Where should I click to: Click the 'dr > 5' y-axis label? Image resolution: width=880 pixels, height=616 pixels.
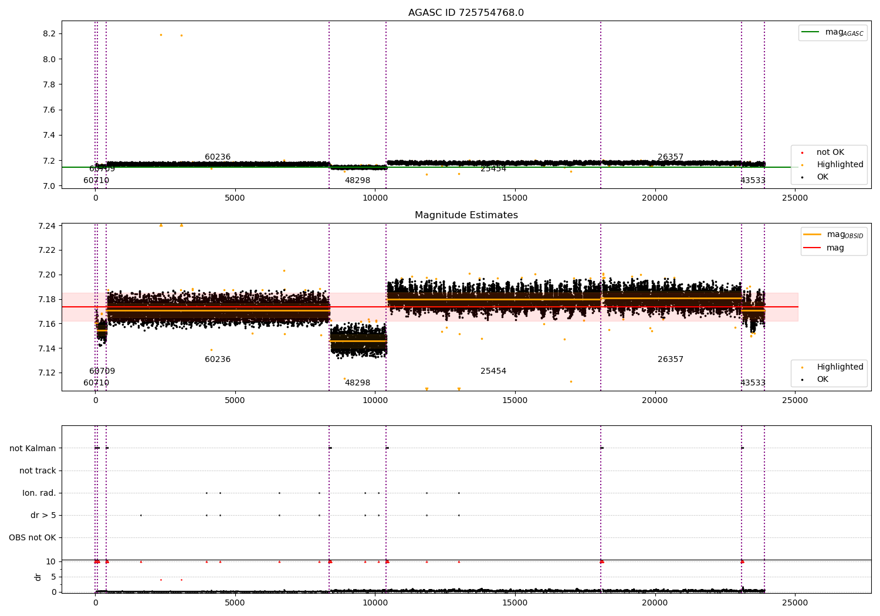43,515
